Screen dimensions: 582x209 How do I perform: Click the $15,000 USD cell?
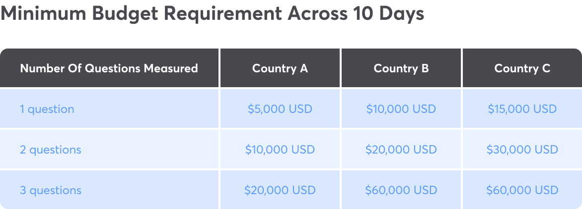[522, 109]
